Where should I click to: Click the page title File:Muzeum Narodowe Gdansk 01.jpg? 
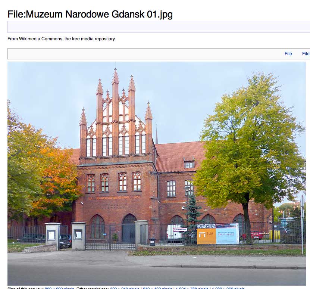[x=90, y=14]
